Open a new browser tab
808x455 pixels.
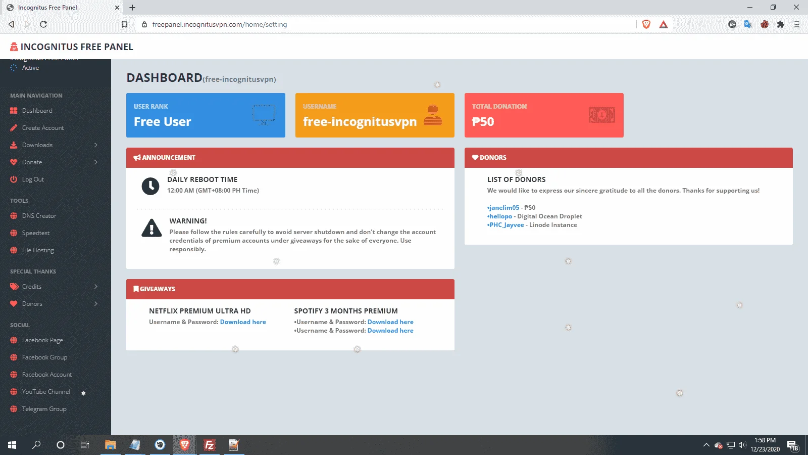(132, 8)
